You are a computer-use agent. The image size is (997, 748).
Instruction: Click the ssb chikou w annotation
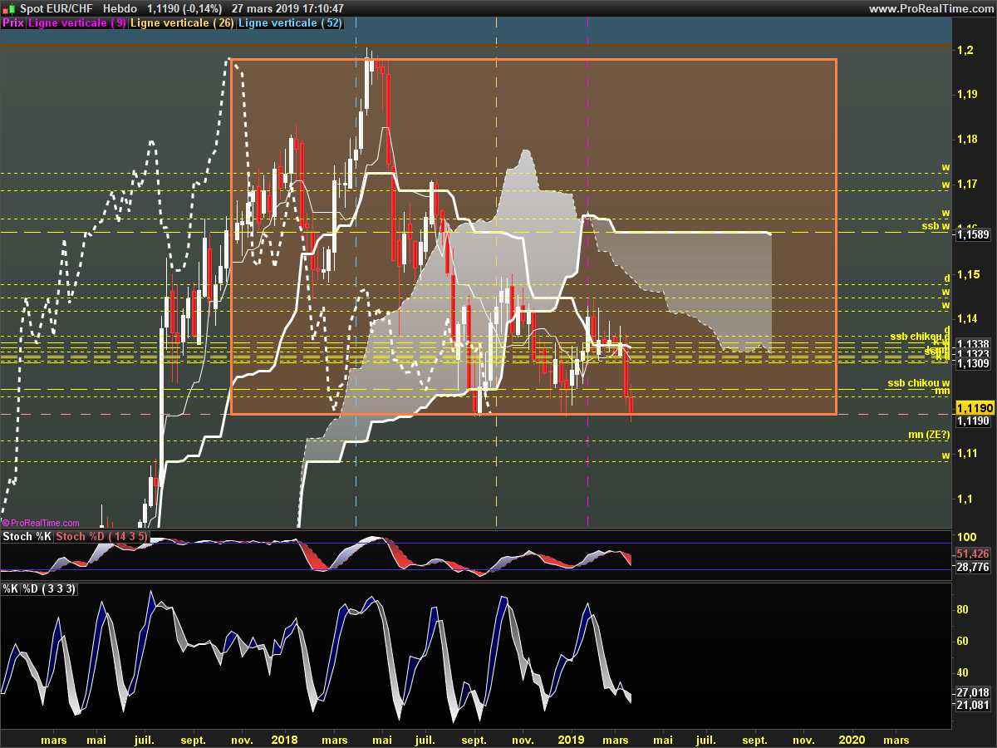(x=919, y=382)
